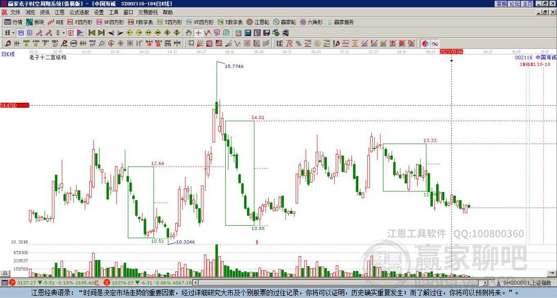Select the red pencil drawing tool

(x=7, y=44)
